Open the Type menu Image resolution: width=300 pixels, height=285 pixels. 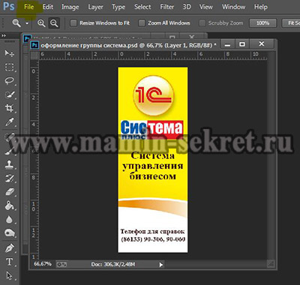tap(118, 7)
